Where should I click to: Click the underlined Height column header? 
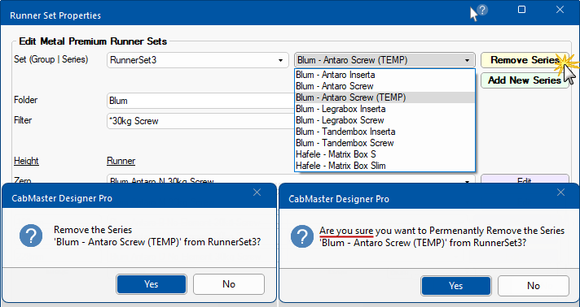[x=26, y=161]
